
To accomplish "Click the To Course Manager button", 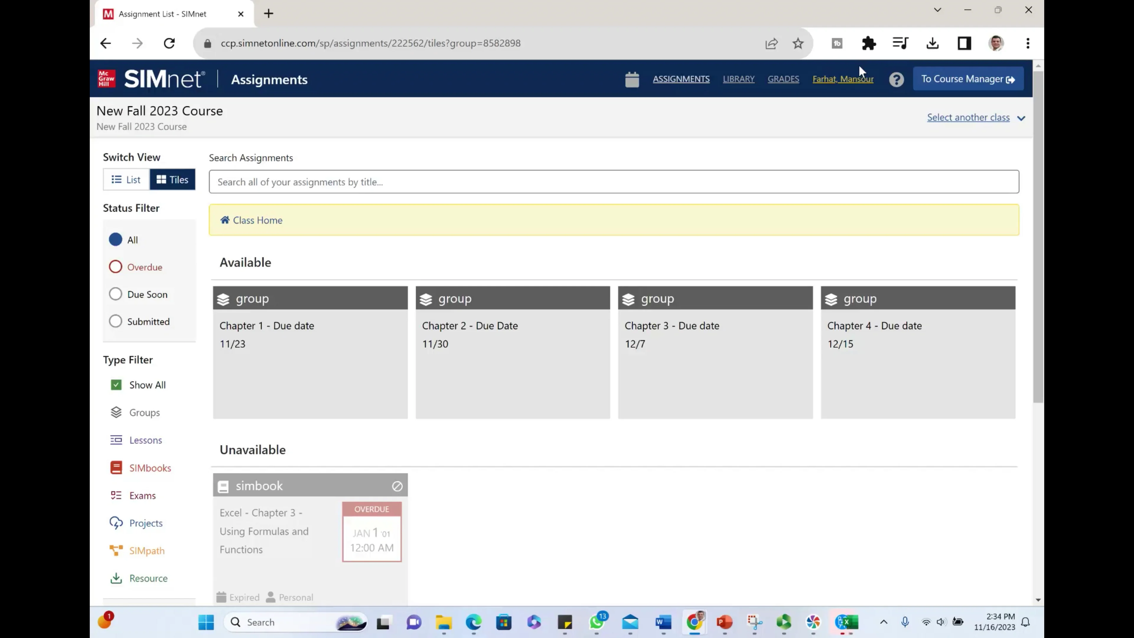I will (968, 79).
